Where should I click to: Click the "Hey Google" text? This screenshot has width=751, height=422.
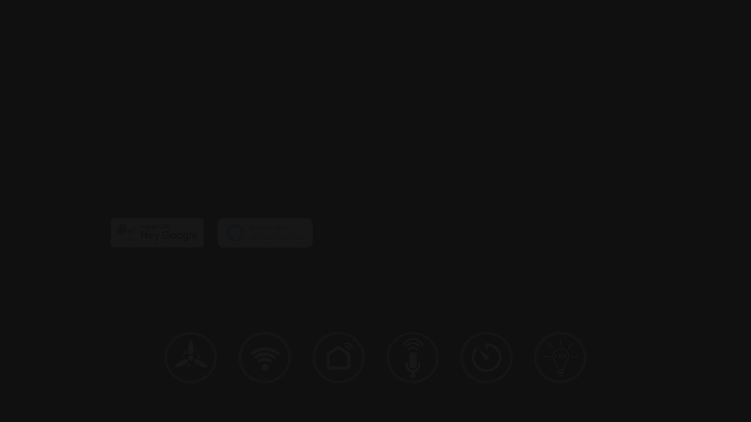point(169,236)
